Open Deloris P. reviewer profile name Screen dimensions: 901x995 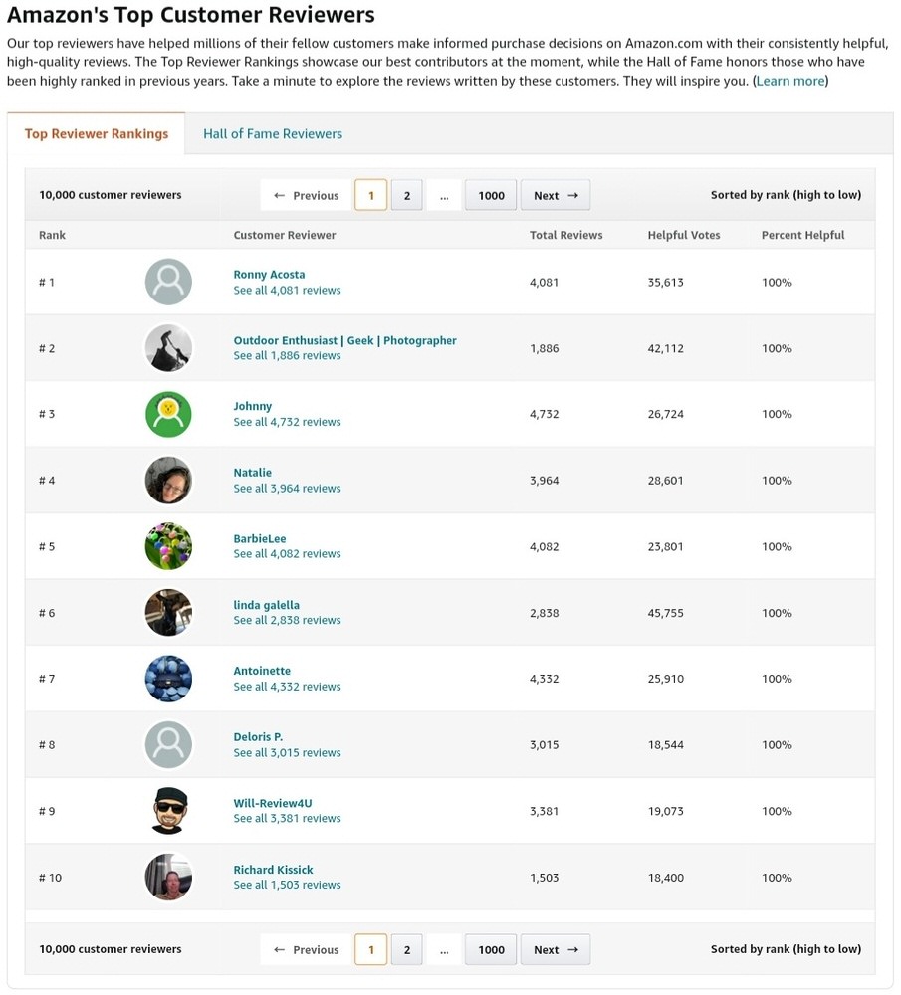click(x=258, y=736)
